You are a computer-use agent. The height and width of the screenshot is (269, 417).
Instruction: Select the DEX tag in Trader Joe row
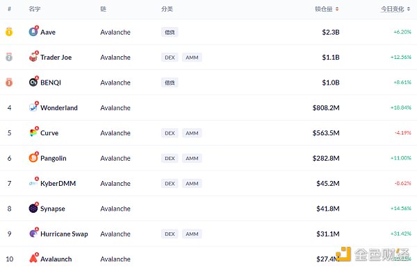(x=170, y=58)
